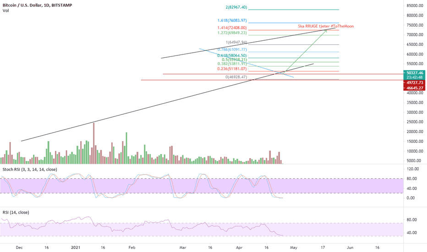Click the 'Ska RRUGE tjeter #ToTheMoon' annotation
The height and width of the screenshot is (252, 427).
(326, 26)
